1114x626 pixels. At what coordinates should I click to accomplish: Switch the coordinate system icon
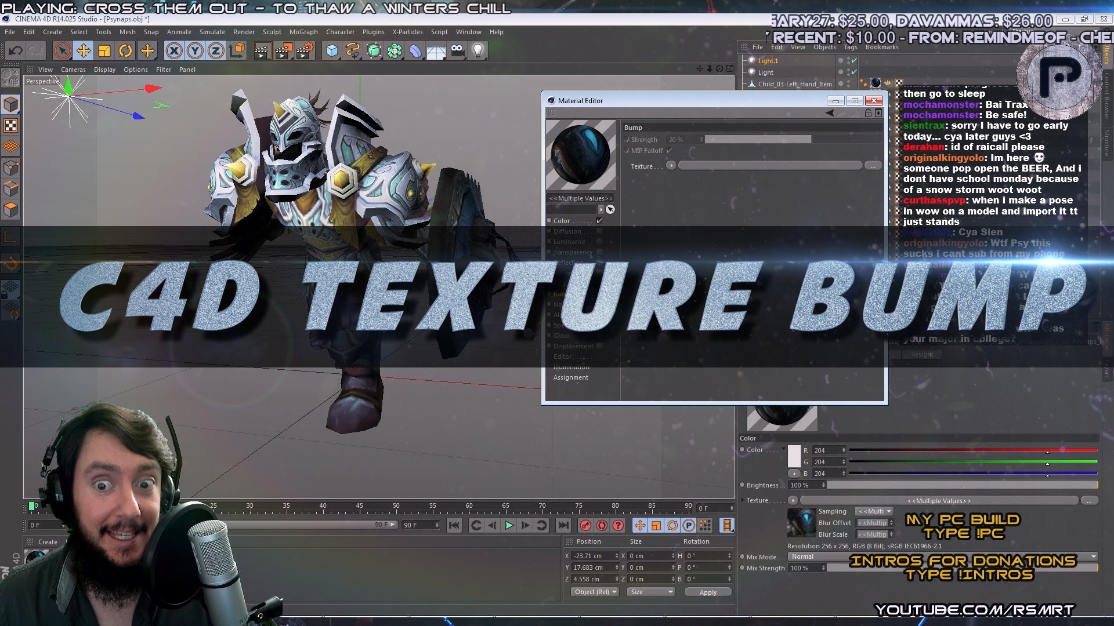237,51
